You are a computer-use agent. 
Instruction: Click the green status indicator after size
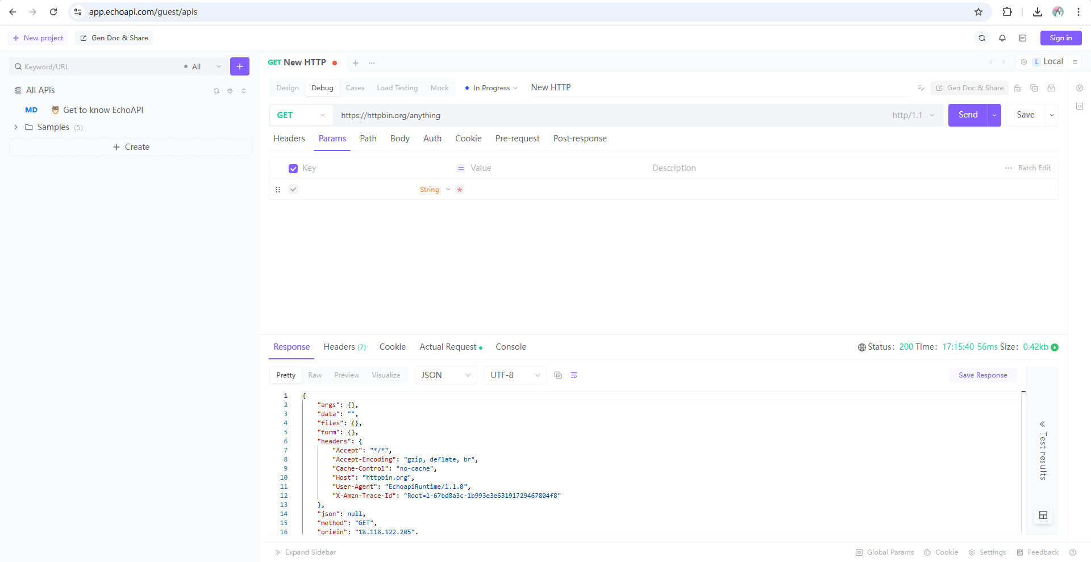[1055, 347]
